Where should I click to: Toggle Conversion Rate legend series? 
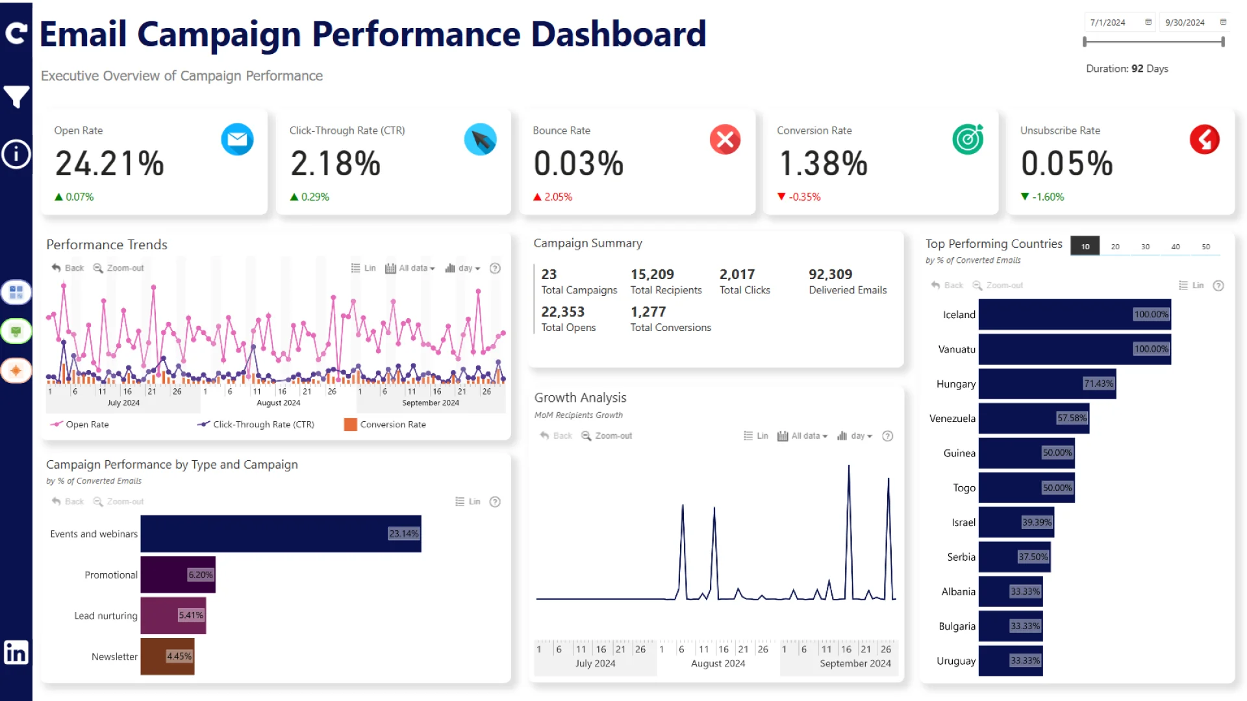point(385,424)
